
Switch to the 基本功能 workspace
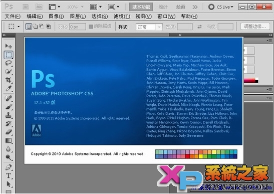[x=141, y=7]
